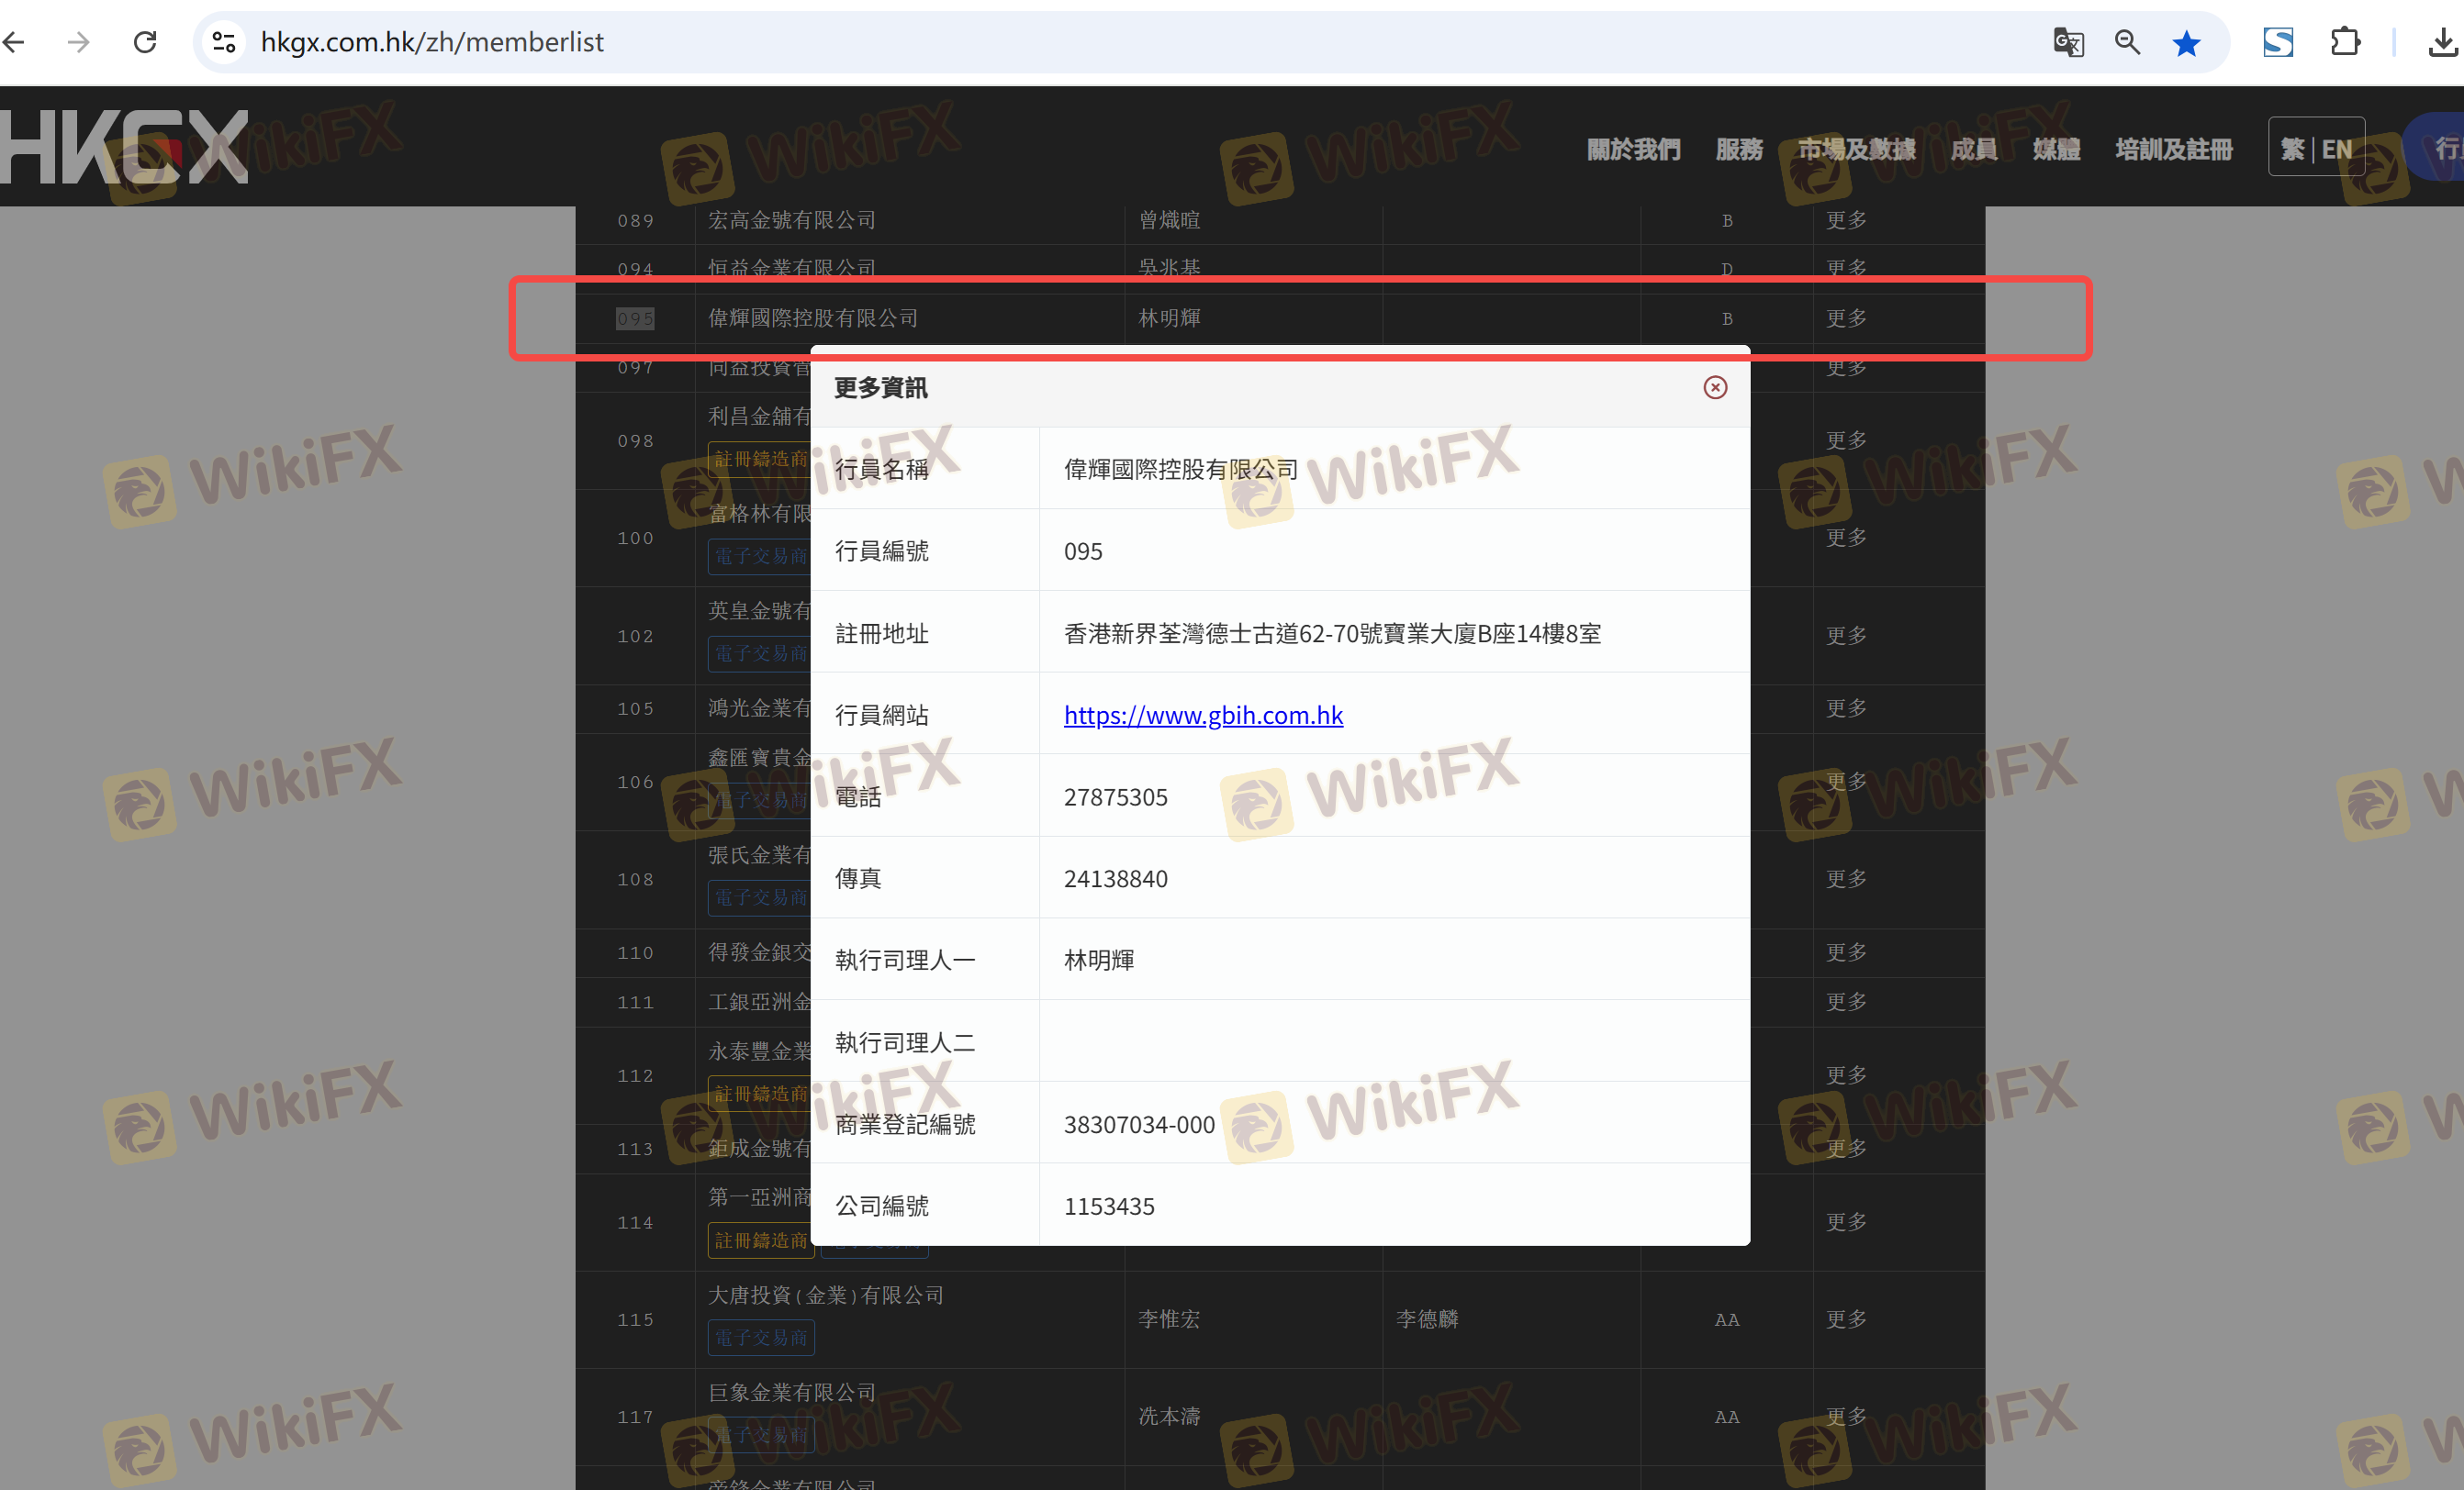Image resolution: width=2464 pixels, height=1490 pixels.
Task: Go back with the browser back arrow
Action: click(x=14, y=42)
